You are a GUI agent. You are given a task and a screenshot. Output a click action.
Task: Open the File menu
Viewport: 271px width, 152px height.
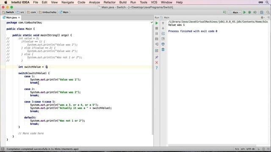[36, 3]
